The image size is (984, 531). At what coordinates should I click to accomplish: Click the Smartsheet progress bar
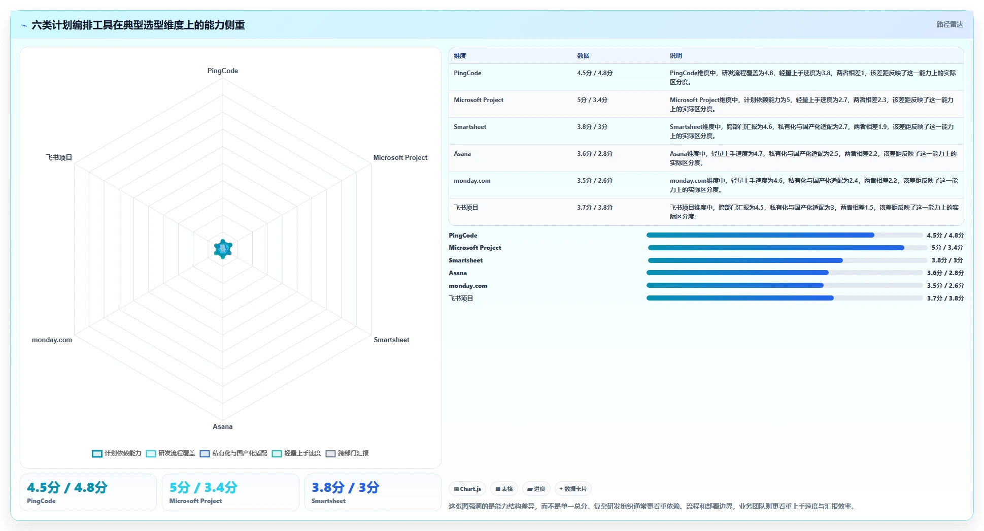pos(788,260)
